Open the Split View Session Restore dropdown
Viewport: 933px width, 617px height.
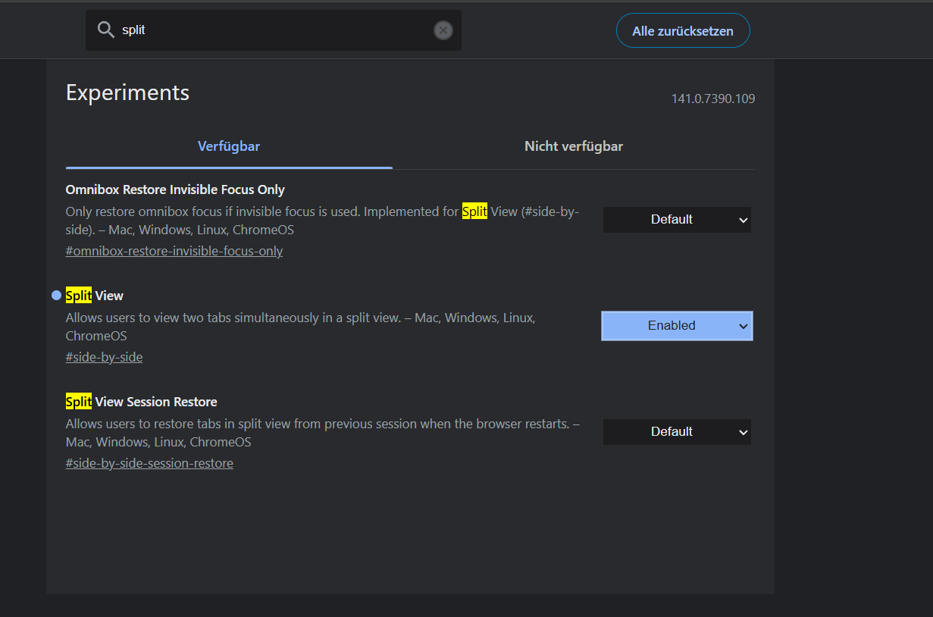pos(677,432)
